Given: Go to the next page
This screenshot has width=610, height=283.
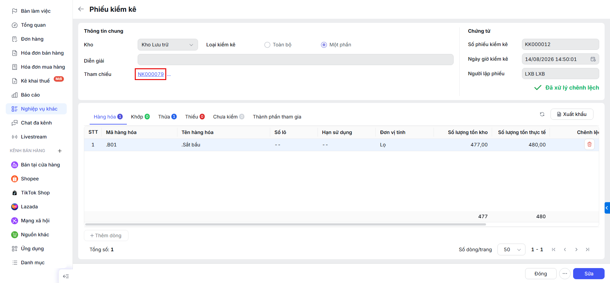Looking at the screenshot, I should 576,250.
